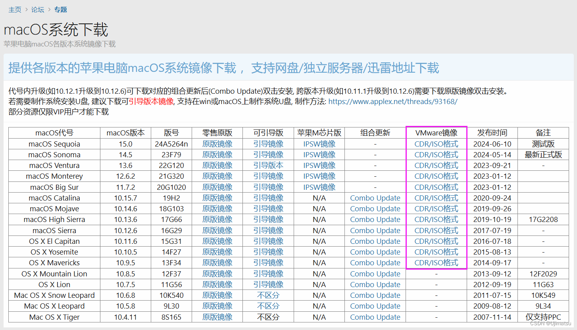Image resolution: width=577 pixels, height=330 pixels.
Task: Open IPSW镜像 for macOS Ventura
Action: click(x=319, y=165)
